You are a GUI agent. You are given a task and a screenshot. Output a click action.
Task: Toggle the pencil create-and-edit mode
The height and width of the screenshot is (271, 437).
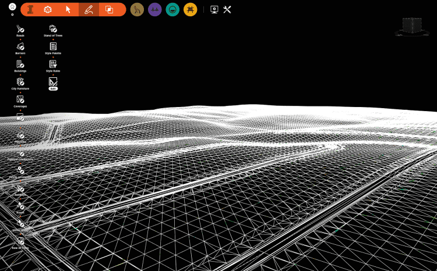[88, 9]
